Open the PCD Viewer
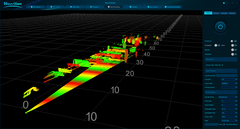The width and height of the screenshot is (240, 129). [x=36, y=7]
